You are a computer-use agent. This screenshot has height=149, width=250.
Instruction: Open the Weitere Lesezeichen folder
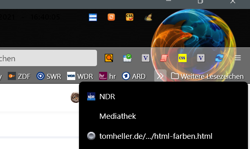(x=207, y=76)
